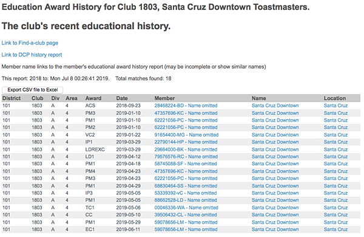This screenshot has height=237, width=364.
Task: Open member 59078656-LM in the 2019-05-29 row
Action: pyautogui.click(x=186, y=222)
